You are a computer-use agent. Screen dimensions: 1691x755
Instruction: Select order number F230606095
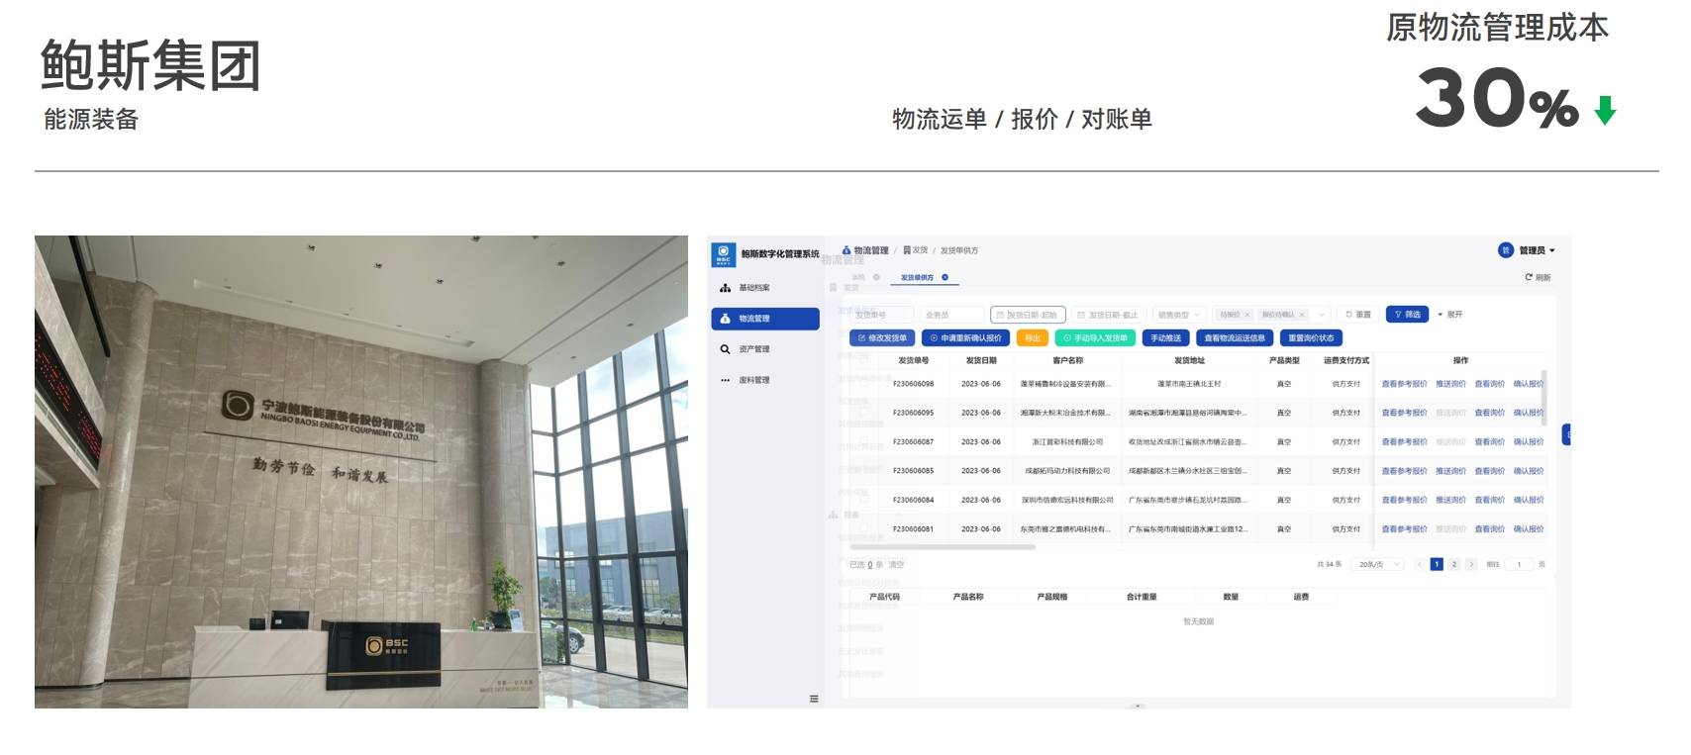point(913,413)
